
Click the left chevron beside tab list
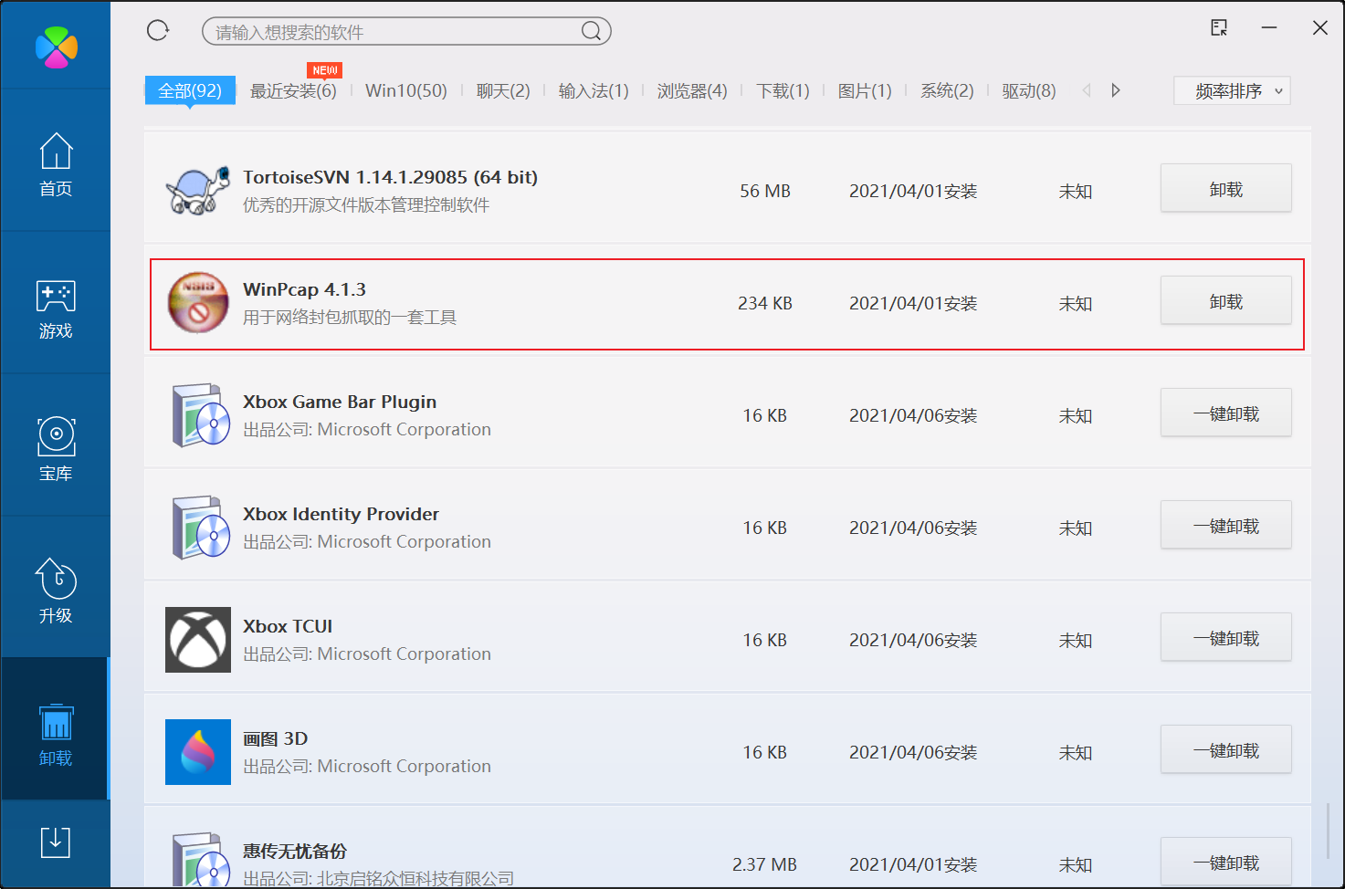(1087, 90)
